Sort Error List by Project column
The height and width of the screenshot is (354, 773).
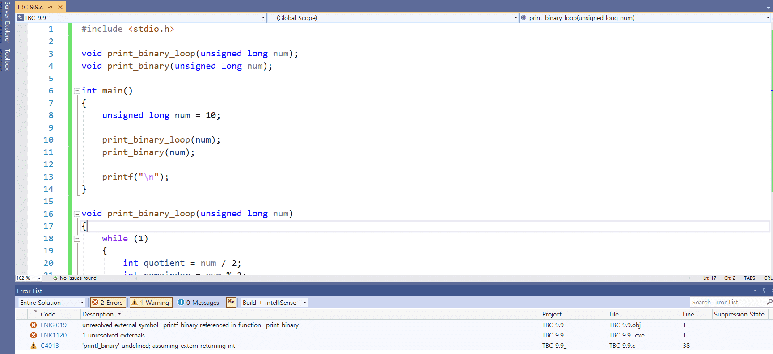tap(552, 314)
